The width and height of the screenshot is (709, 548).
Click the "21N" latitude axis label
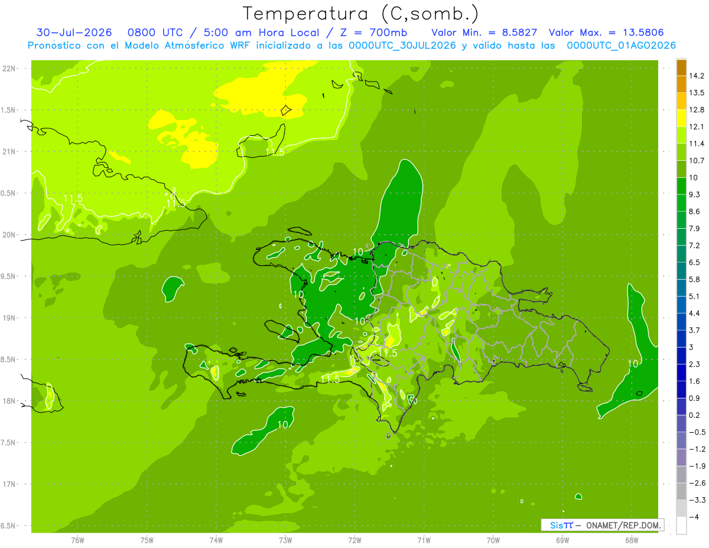tap(9, 152)
